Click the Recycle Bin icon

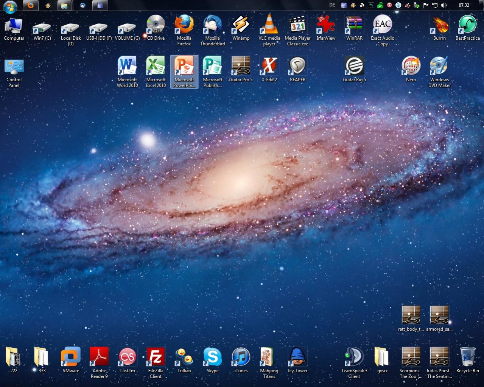468,357
